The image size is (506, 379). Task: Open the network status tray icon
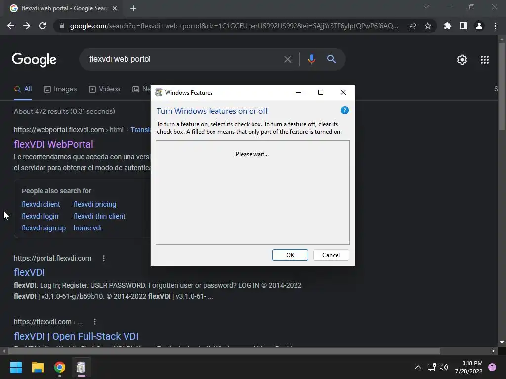(431, 367)
